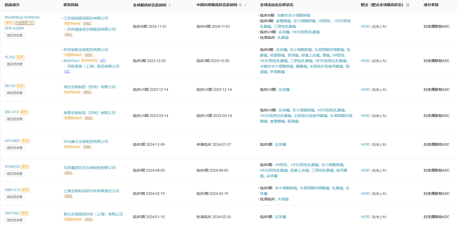Open gear settings beside 靶点 column header
Viewport: 457px width, 226px height.
(x=408, y=5)
